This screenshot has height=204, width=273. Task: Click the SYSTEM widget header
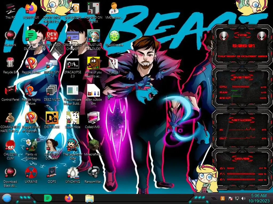(242, 77)
